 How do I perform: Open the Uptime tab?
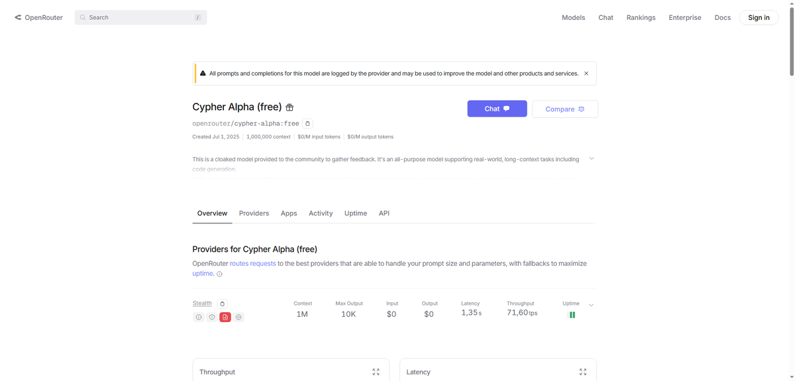pos(356,213)
